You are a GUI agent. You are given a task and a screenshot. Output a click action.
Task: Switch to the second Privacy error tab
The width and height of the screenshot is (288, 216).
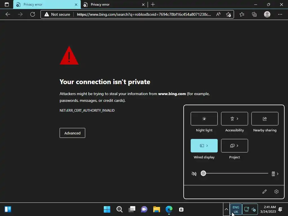(114, 4)
